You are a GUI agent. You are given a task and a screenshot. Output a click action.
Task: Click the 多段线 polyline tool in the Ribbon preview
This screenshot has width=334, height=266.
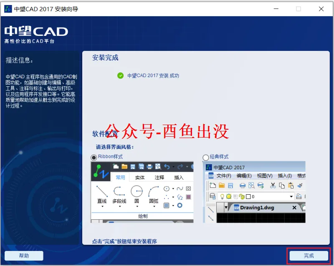pyautogui.click(x=119, y=196)
